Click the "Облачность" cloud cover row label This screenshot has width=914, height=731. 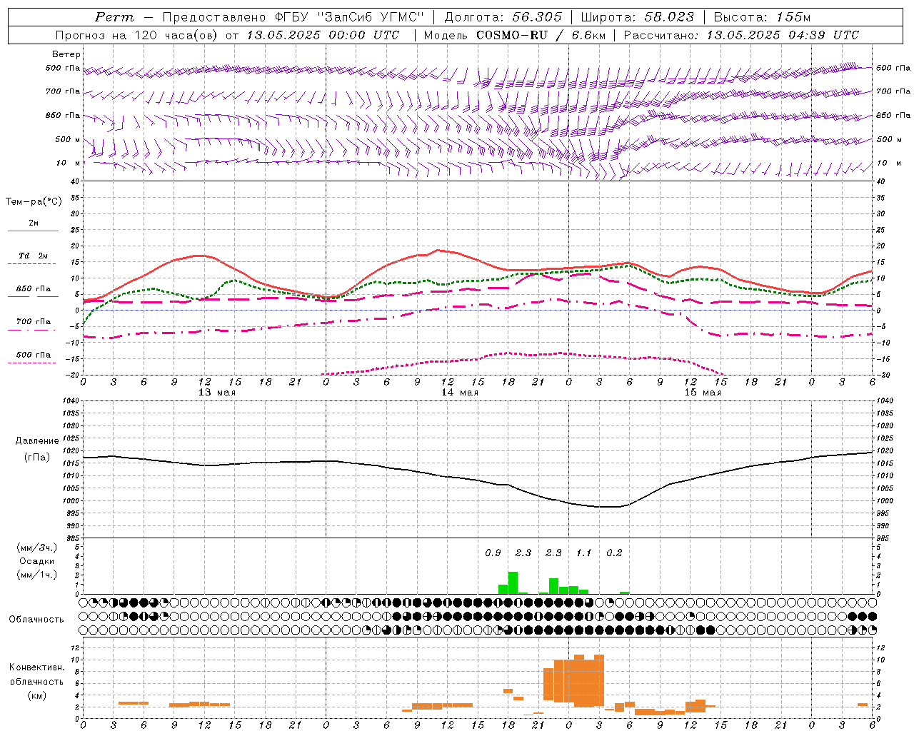(x=36, y=620)
